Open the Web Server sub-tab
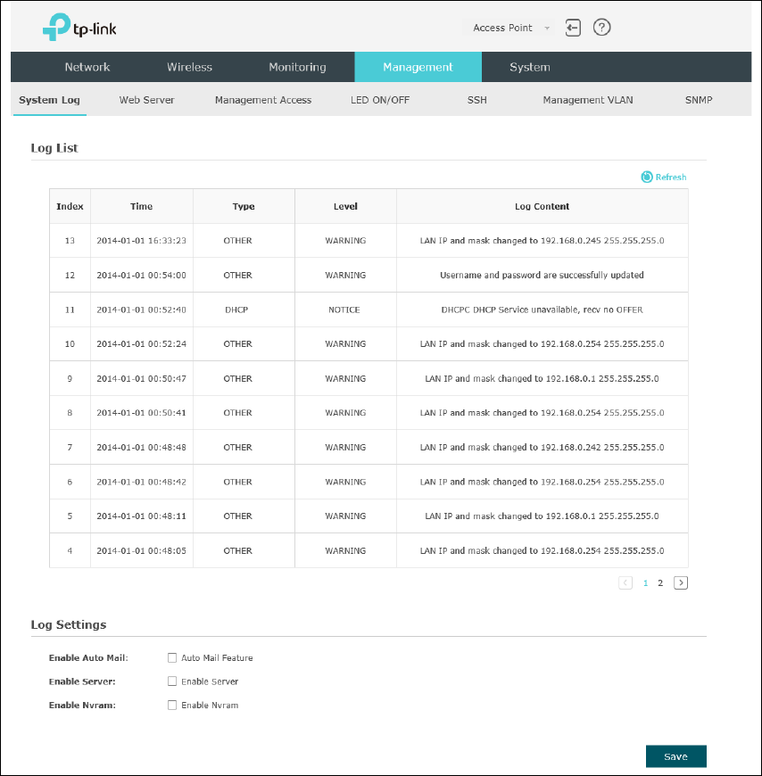This screenshot has width=762, height=776. [146, 100]
